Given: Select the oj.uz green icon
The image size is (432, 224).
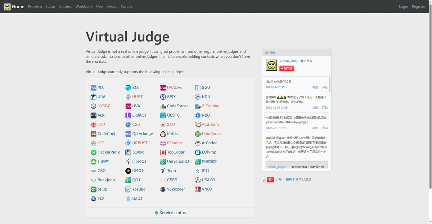Looking at the screenshot, I should tap(93, 189).
